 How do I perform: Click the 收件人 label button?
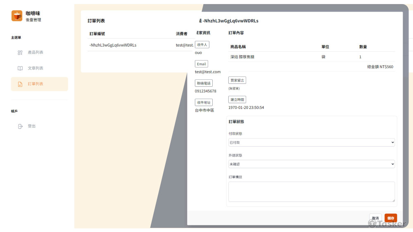tap(202, 45)
